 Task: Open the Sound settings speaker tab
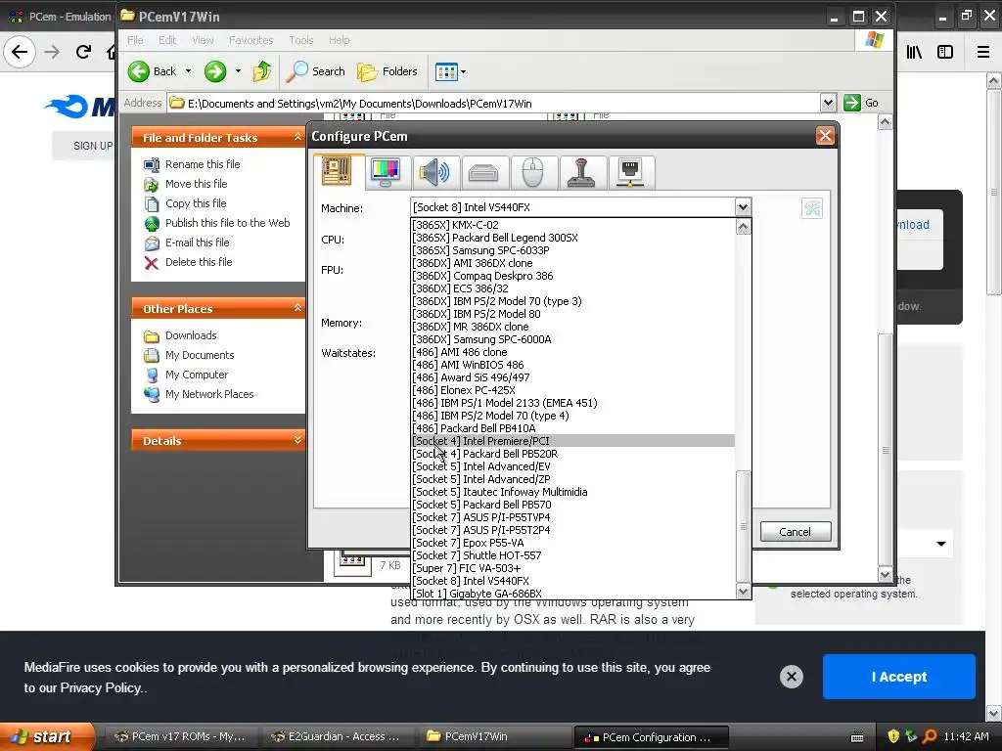tap(434, 172)
